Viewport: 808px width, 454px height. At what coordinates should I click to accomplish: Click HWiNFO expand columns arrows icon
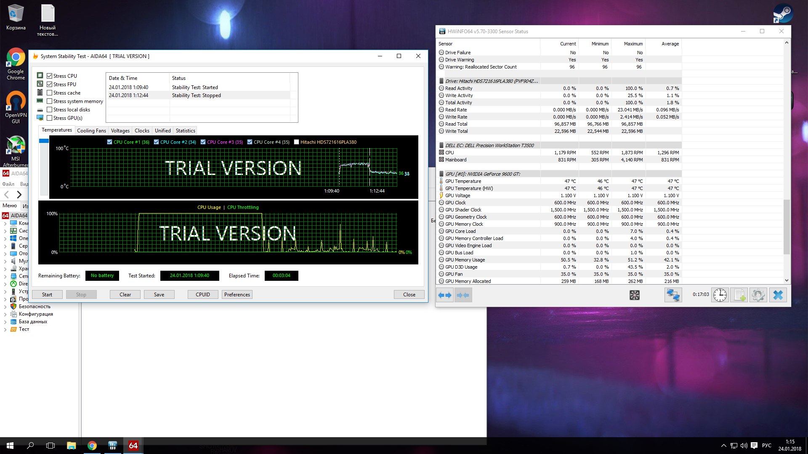[x=445, y=295]
